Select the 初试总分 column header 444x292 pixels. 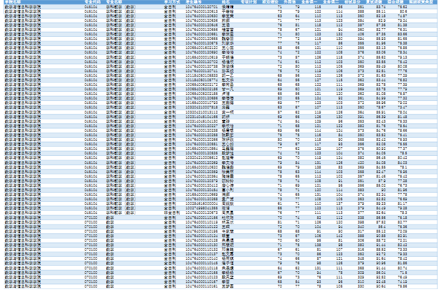352,2
